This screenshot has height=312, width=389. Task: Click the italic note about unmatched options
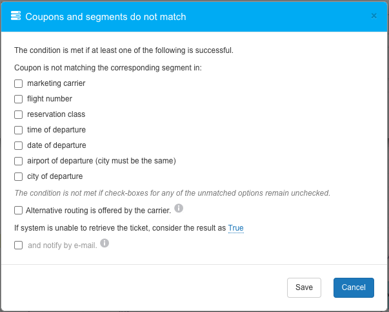point(172,193)
